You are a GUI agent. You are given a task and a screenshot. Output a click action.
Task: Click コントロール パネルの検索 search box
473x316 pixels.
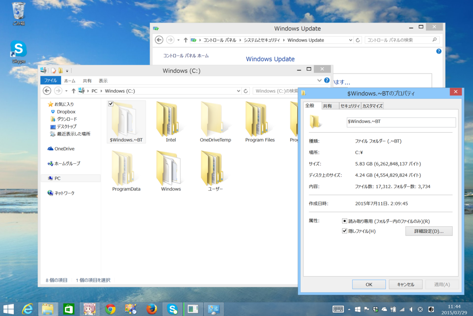402,40
